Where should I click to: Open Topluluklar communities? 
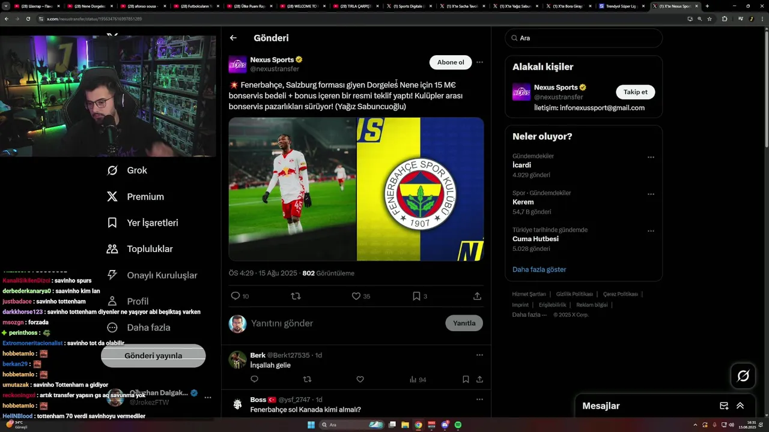[139, 249]
